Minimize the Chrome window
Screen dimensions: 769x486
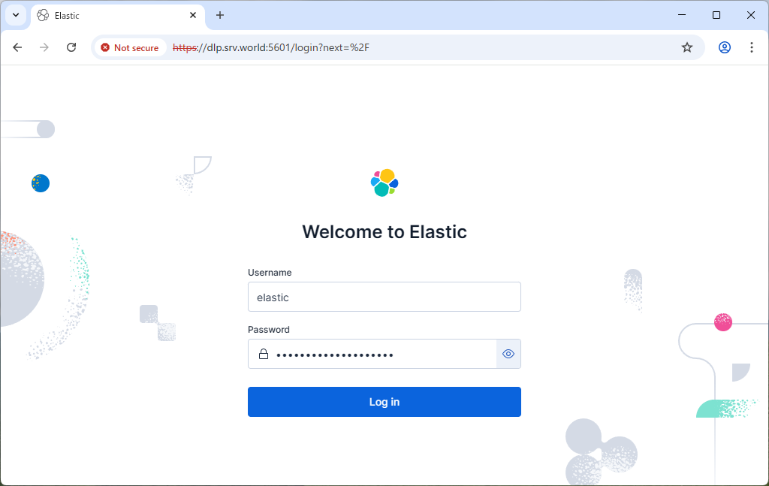click(x=682, y=15)
